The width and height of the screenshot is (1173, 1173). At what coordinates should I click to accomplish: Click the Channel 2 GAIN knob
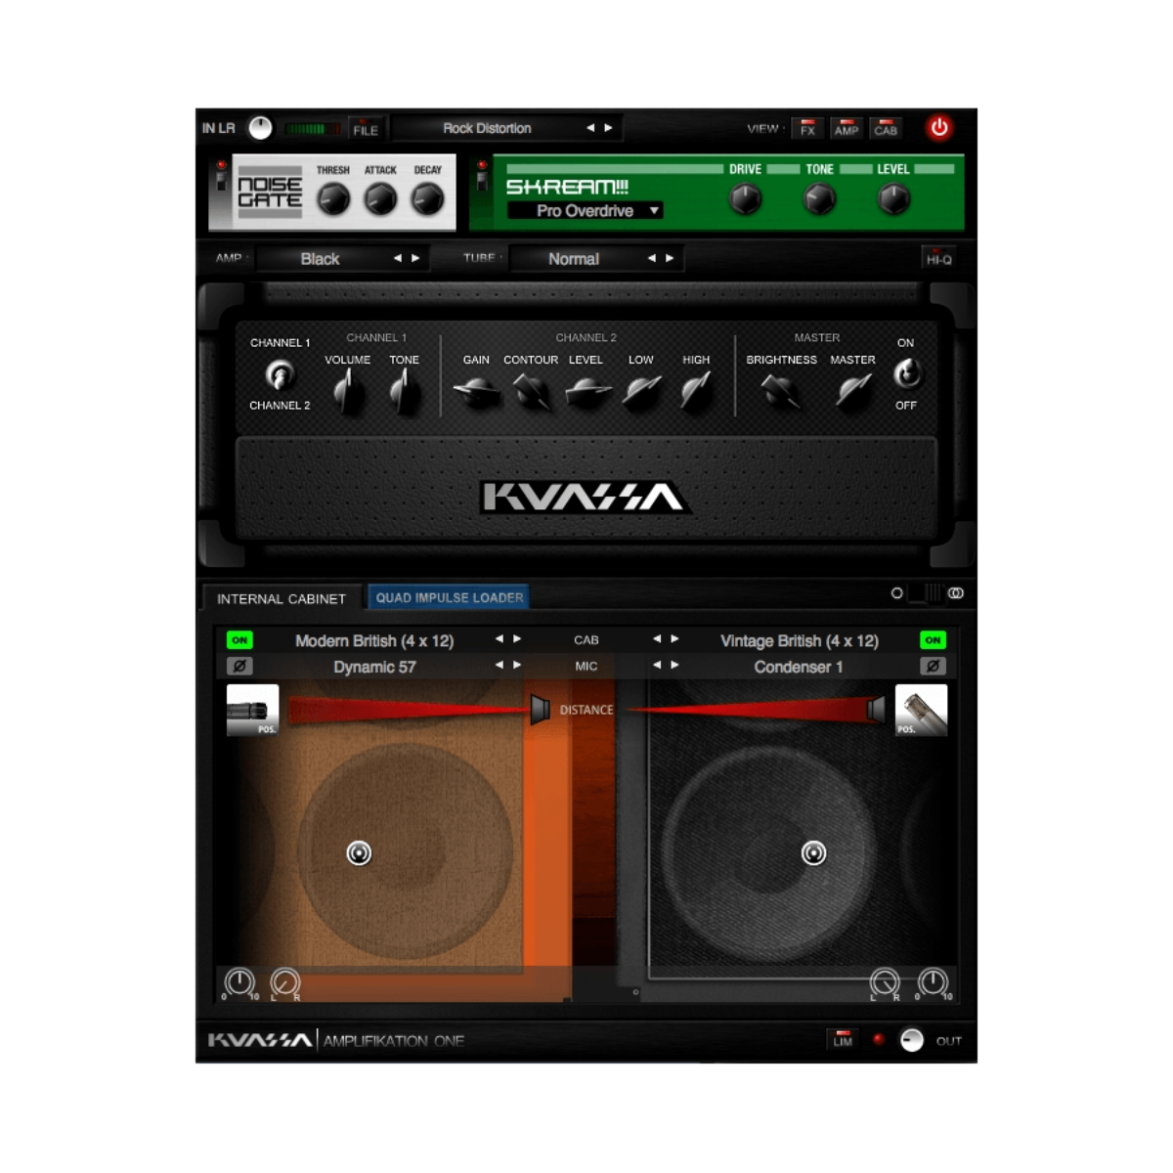click(476, 392)
